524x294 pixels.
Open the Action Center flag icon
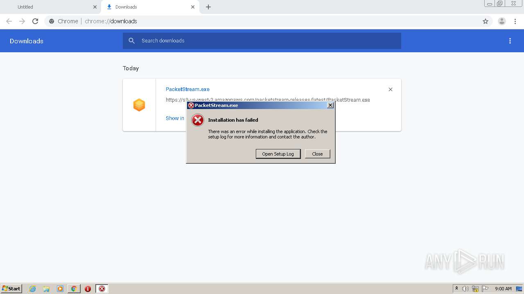pyautogui.click(x=485, y=289)
